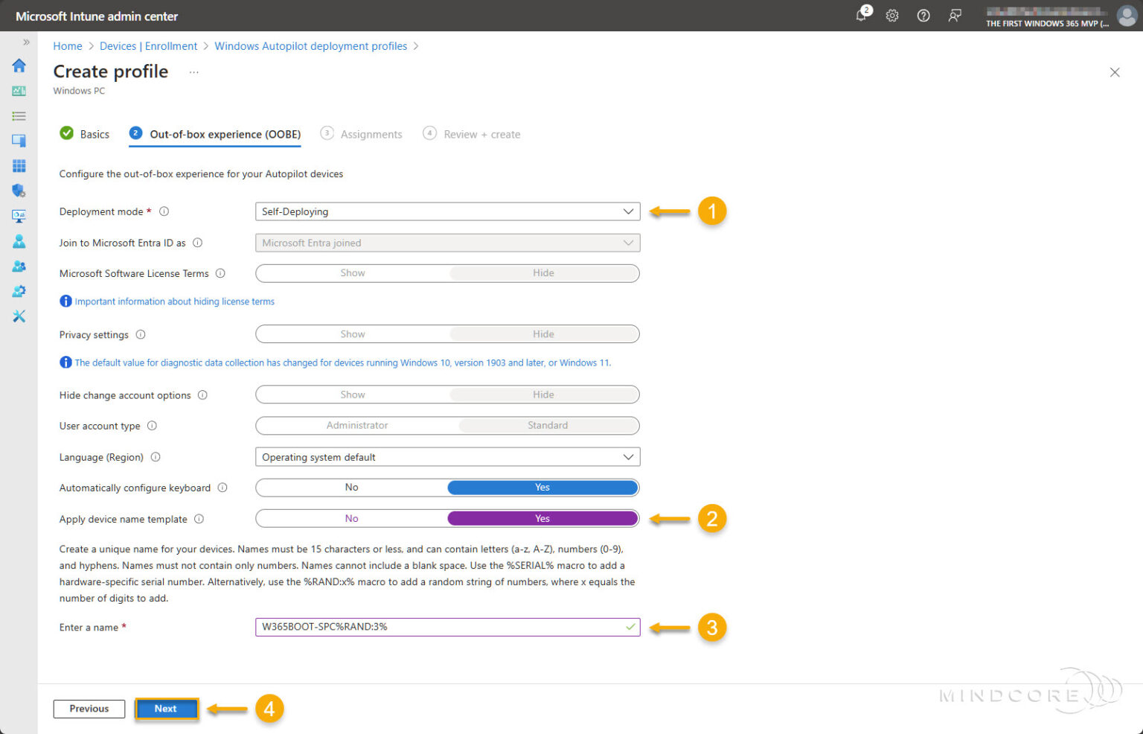
Task: Open important information about hiding license terms
Action: [174, 301]
